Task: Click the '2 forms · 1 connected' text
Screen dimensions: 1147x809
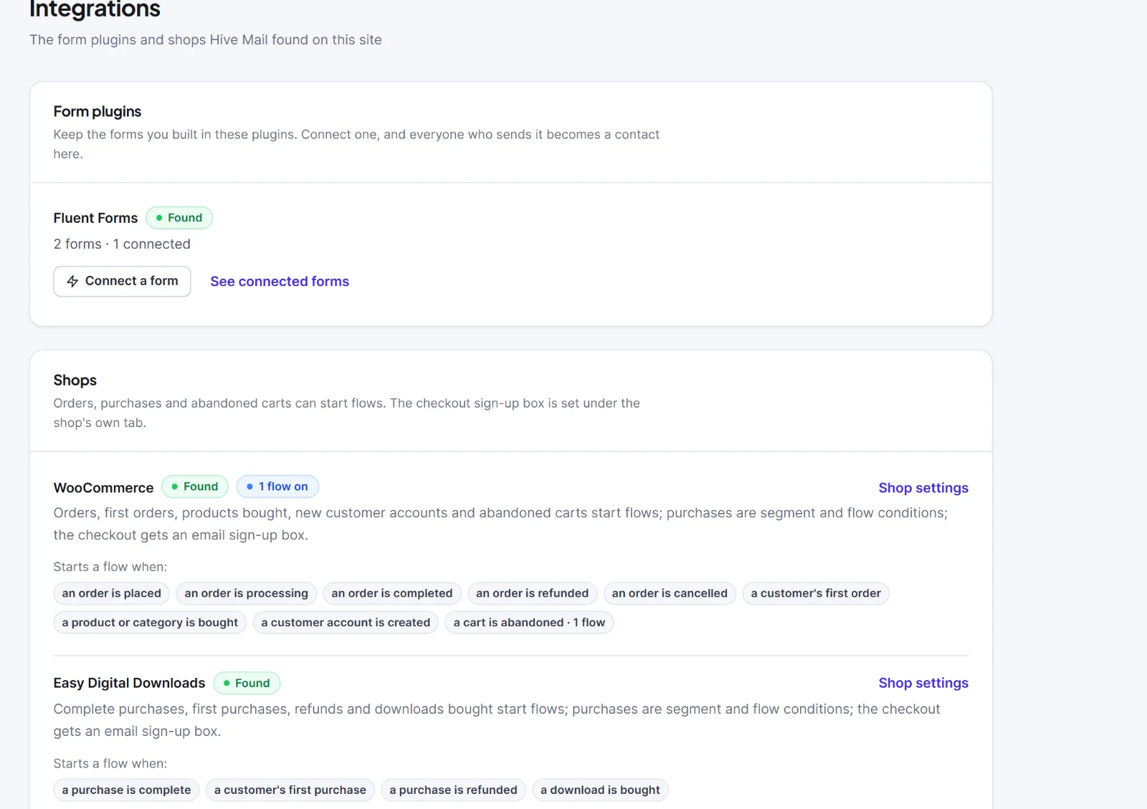Action: pos(122,244)
